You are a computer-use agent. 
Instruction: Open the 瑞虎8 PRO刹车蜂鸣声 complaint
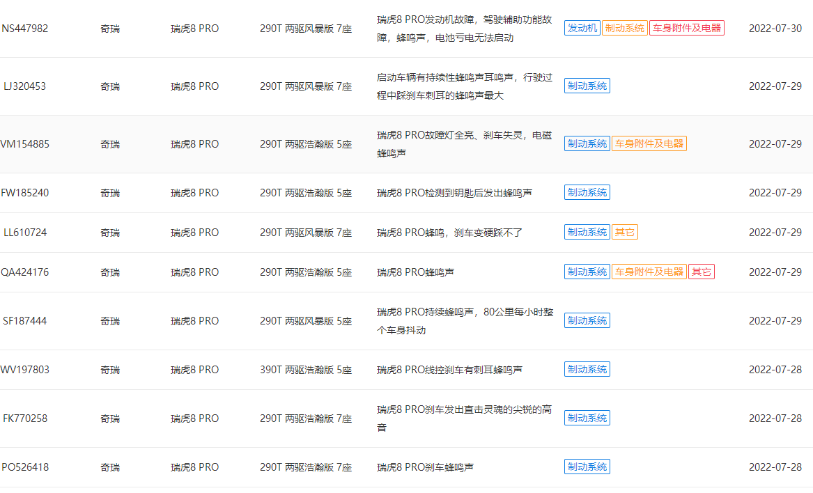(x=425, y=467)
